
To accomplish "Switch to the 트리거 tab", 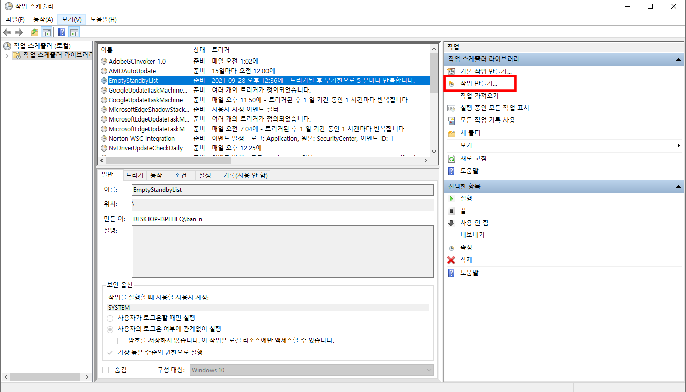I will coord(135,175).
